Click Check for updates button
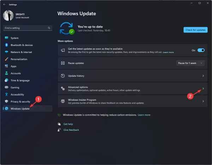Image resolution: width=212 pixels, height=165 pixels. coord(195,30)
